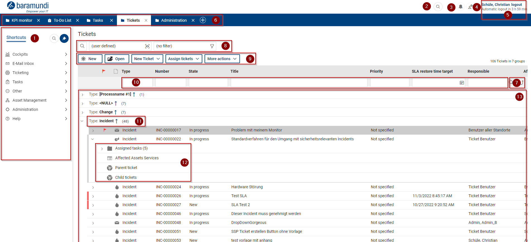Click the New button
The width and height of the screenshot is (531, 242).
point(90,59)
